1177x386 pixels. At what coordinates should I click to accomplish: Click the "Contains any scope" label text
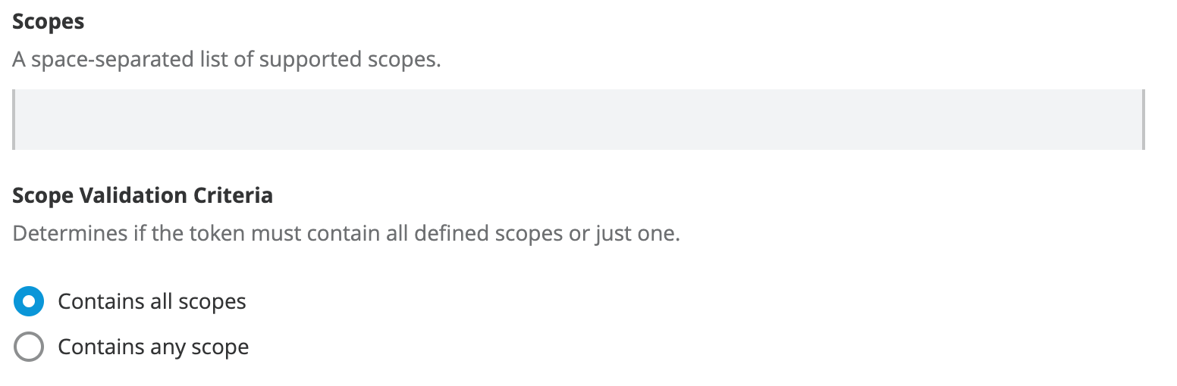pyautogui.click(x=153, y=347)
